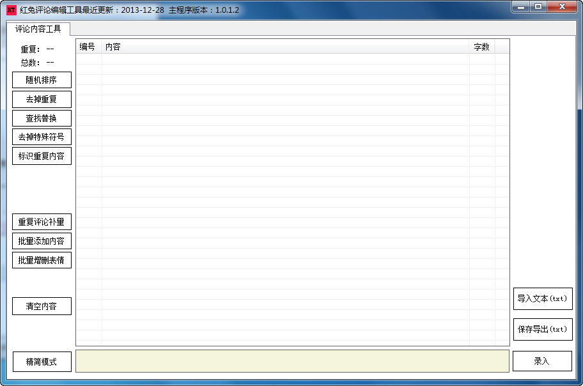
Task: Click 去掉特殊符号 to strip special symbols
Action: (x=42, y=137)
